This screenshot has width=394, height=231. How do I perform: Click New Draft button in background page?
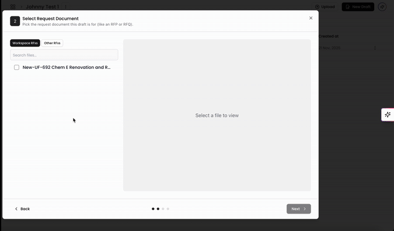358,7
